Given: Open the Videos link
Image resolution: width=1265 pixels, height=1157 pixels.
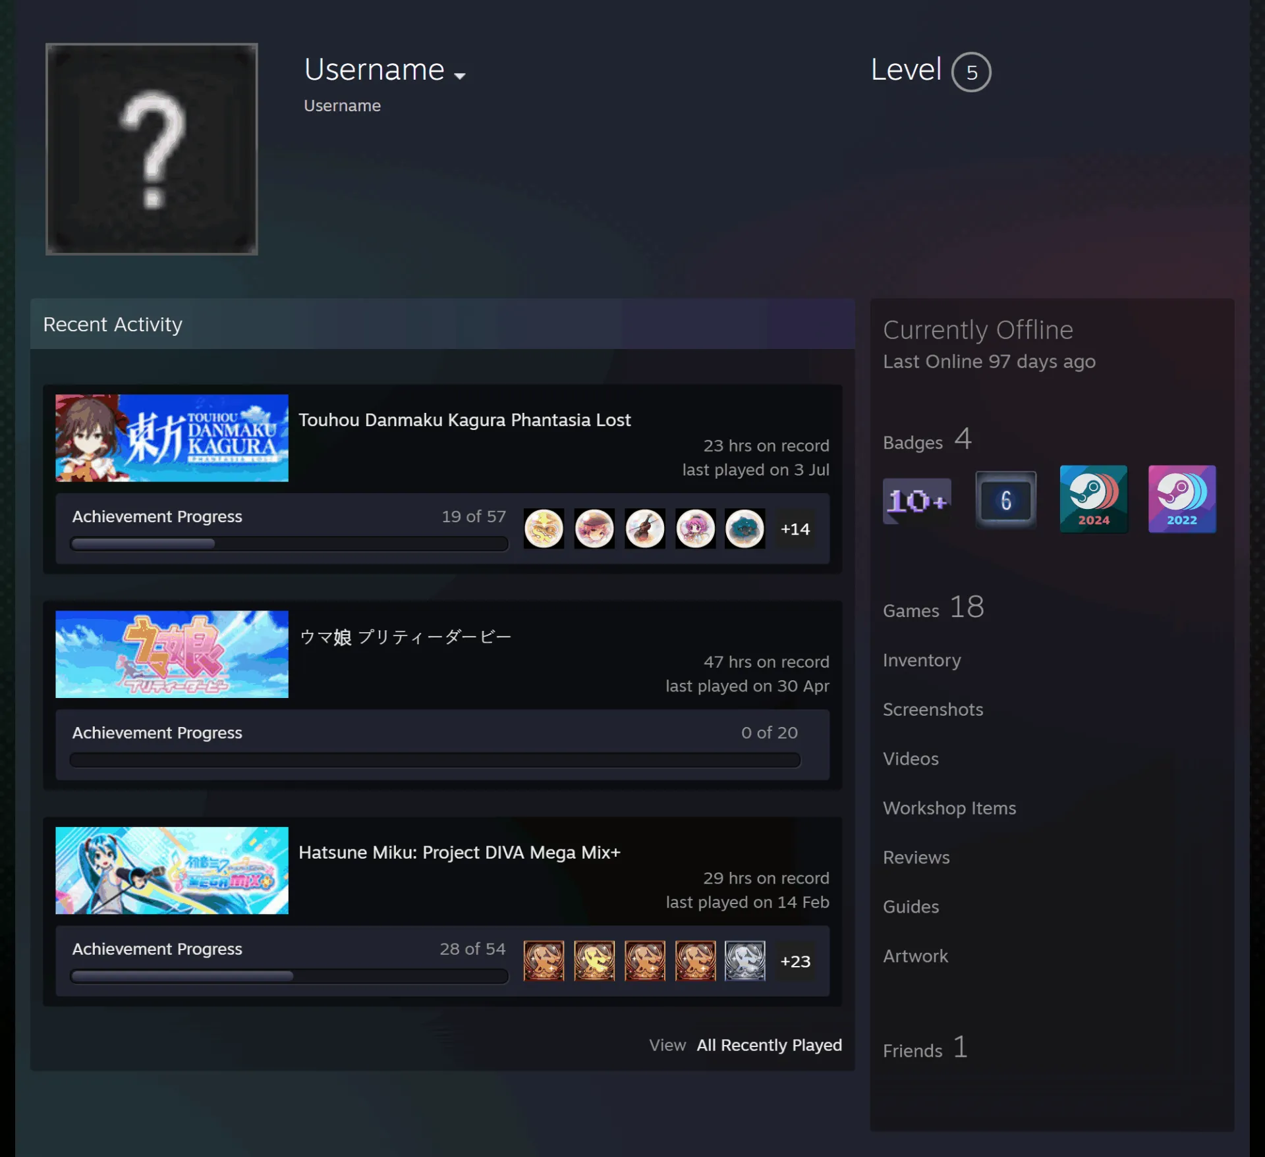Looking at the screenshot, I should (911, 759).
